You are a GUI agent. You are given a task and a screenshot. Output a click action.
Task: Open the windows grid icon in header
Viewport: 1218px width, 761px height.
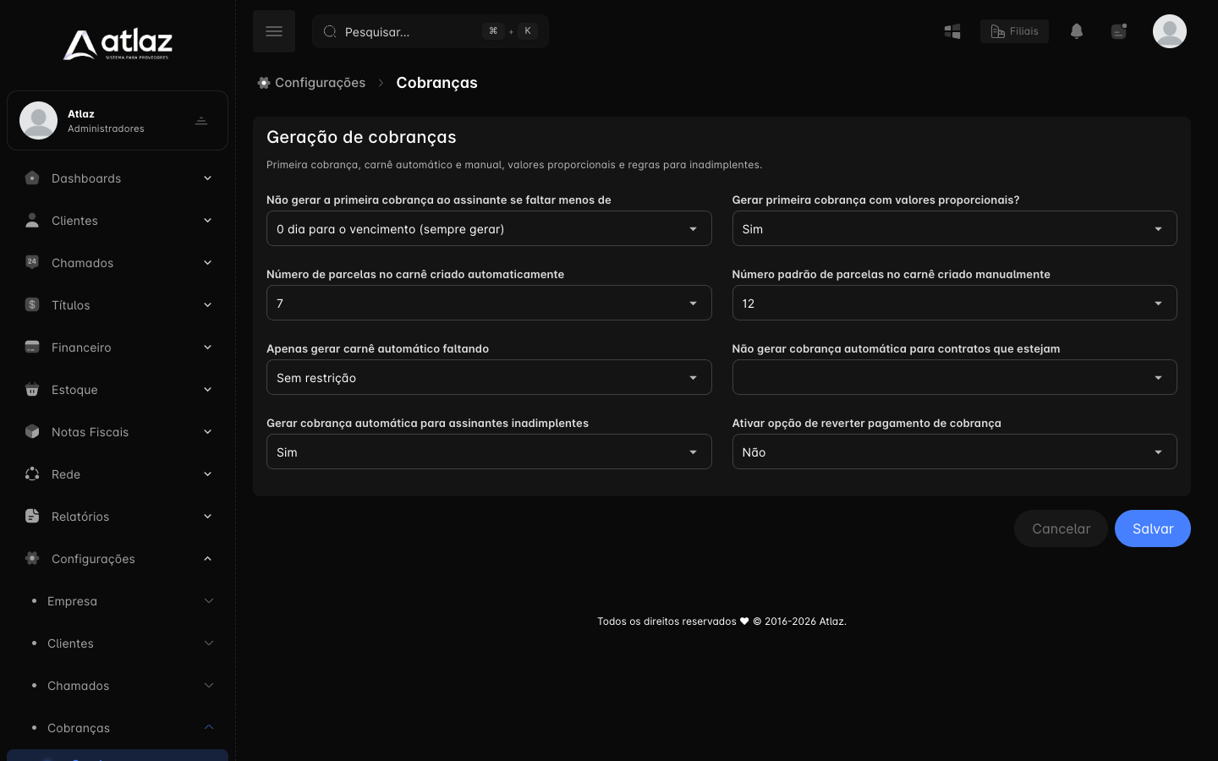tap(952, 31)
